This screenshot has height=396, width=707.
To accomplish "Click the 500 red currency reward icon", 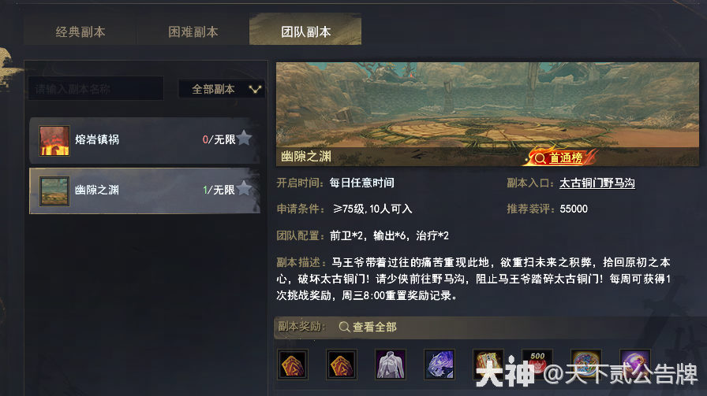I will (x=537, y=364).
